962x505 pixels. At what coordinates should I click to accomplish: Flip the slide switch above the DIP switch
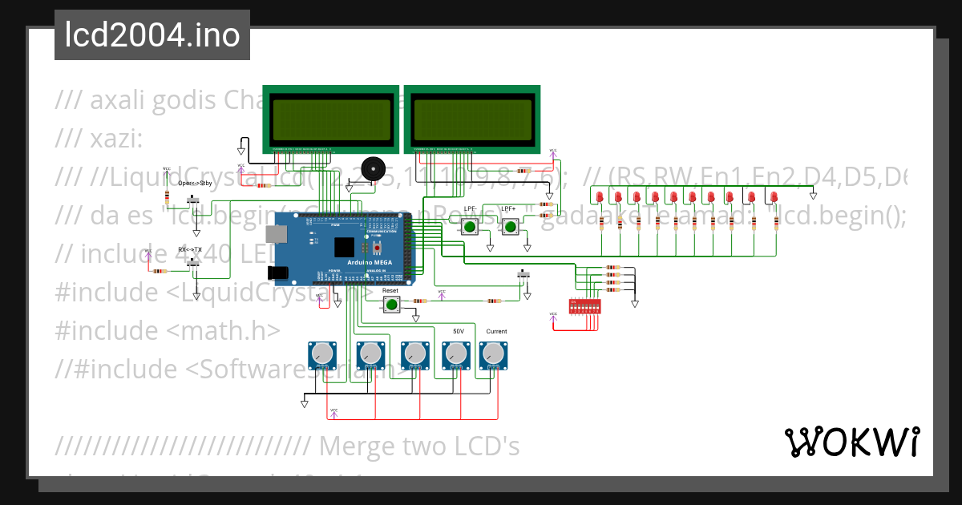click(523, 274)
